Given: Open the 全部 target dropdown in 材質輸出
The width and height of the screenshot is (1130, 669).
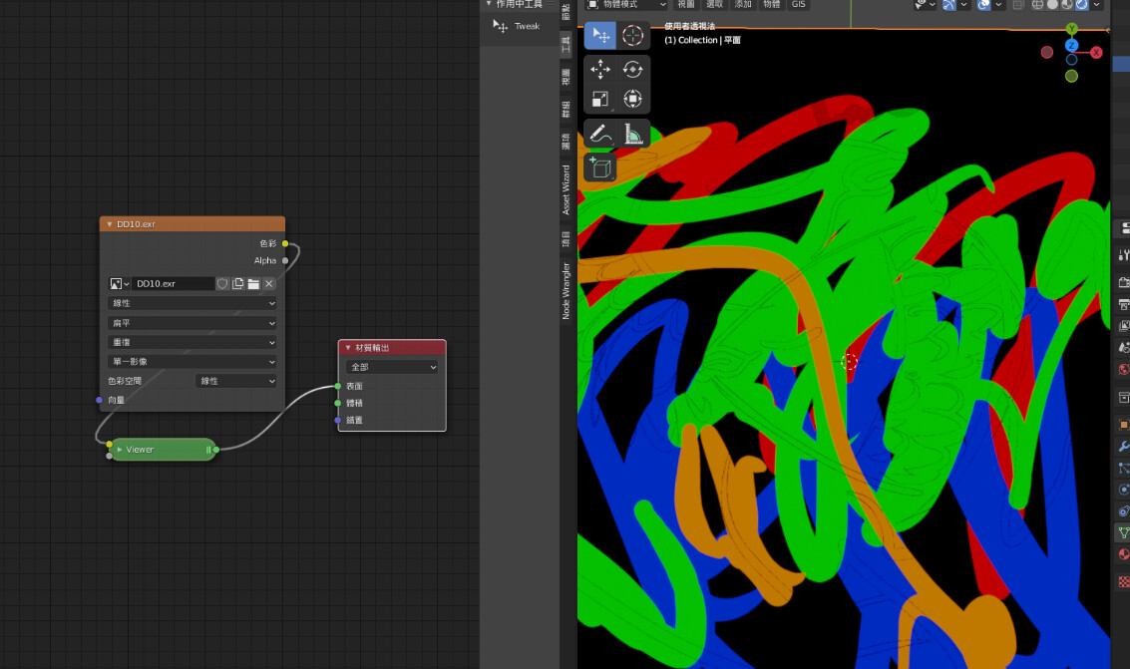Looking at the screenshot, I should tap(392, 367).
